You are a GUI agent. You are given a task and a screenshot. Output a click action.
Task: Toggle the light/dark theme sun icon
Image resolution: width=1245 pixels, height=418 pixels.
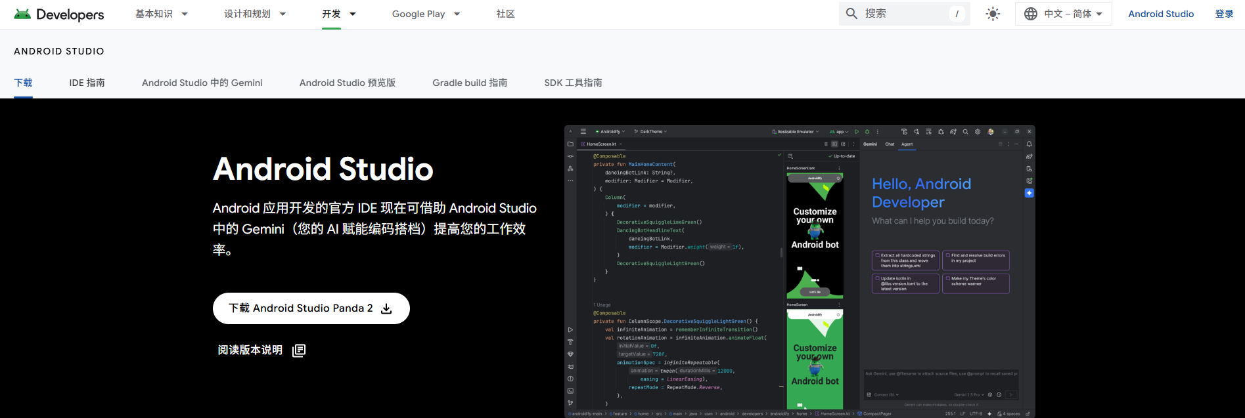click(x=993, y=14)
